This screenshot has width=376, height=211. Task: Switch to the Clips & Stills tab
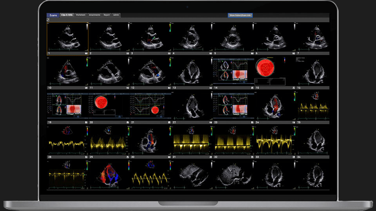(x=67, y=15)
